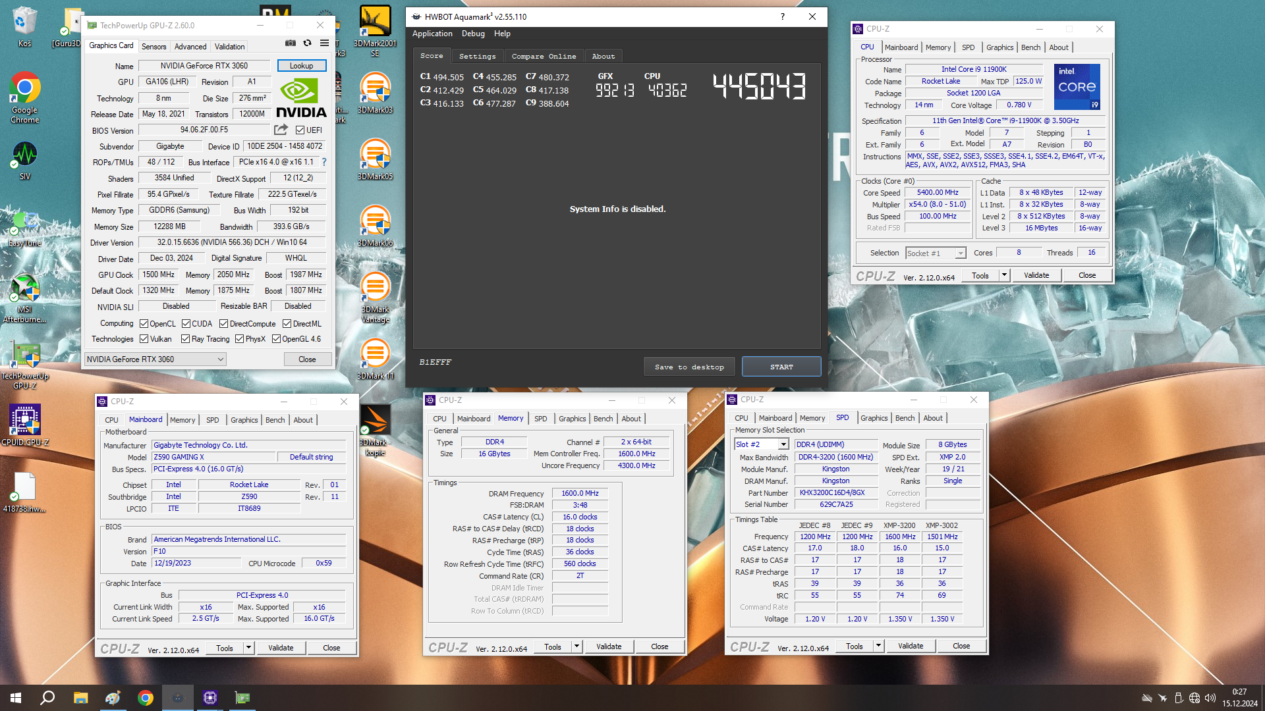1265x711 pixels.
Task: Open GPU-Z hamburger menu icon
Action: click(324, 43)
